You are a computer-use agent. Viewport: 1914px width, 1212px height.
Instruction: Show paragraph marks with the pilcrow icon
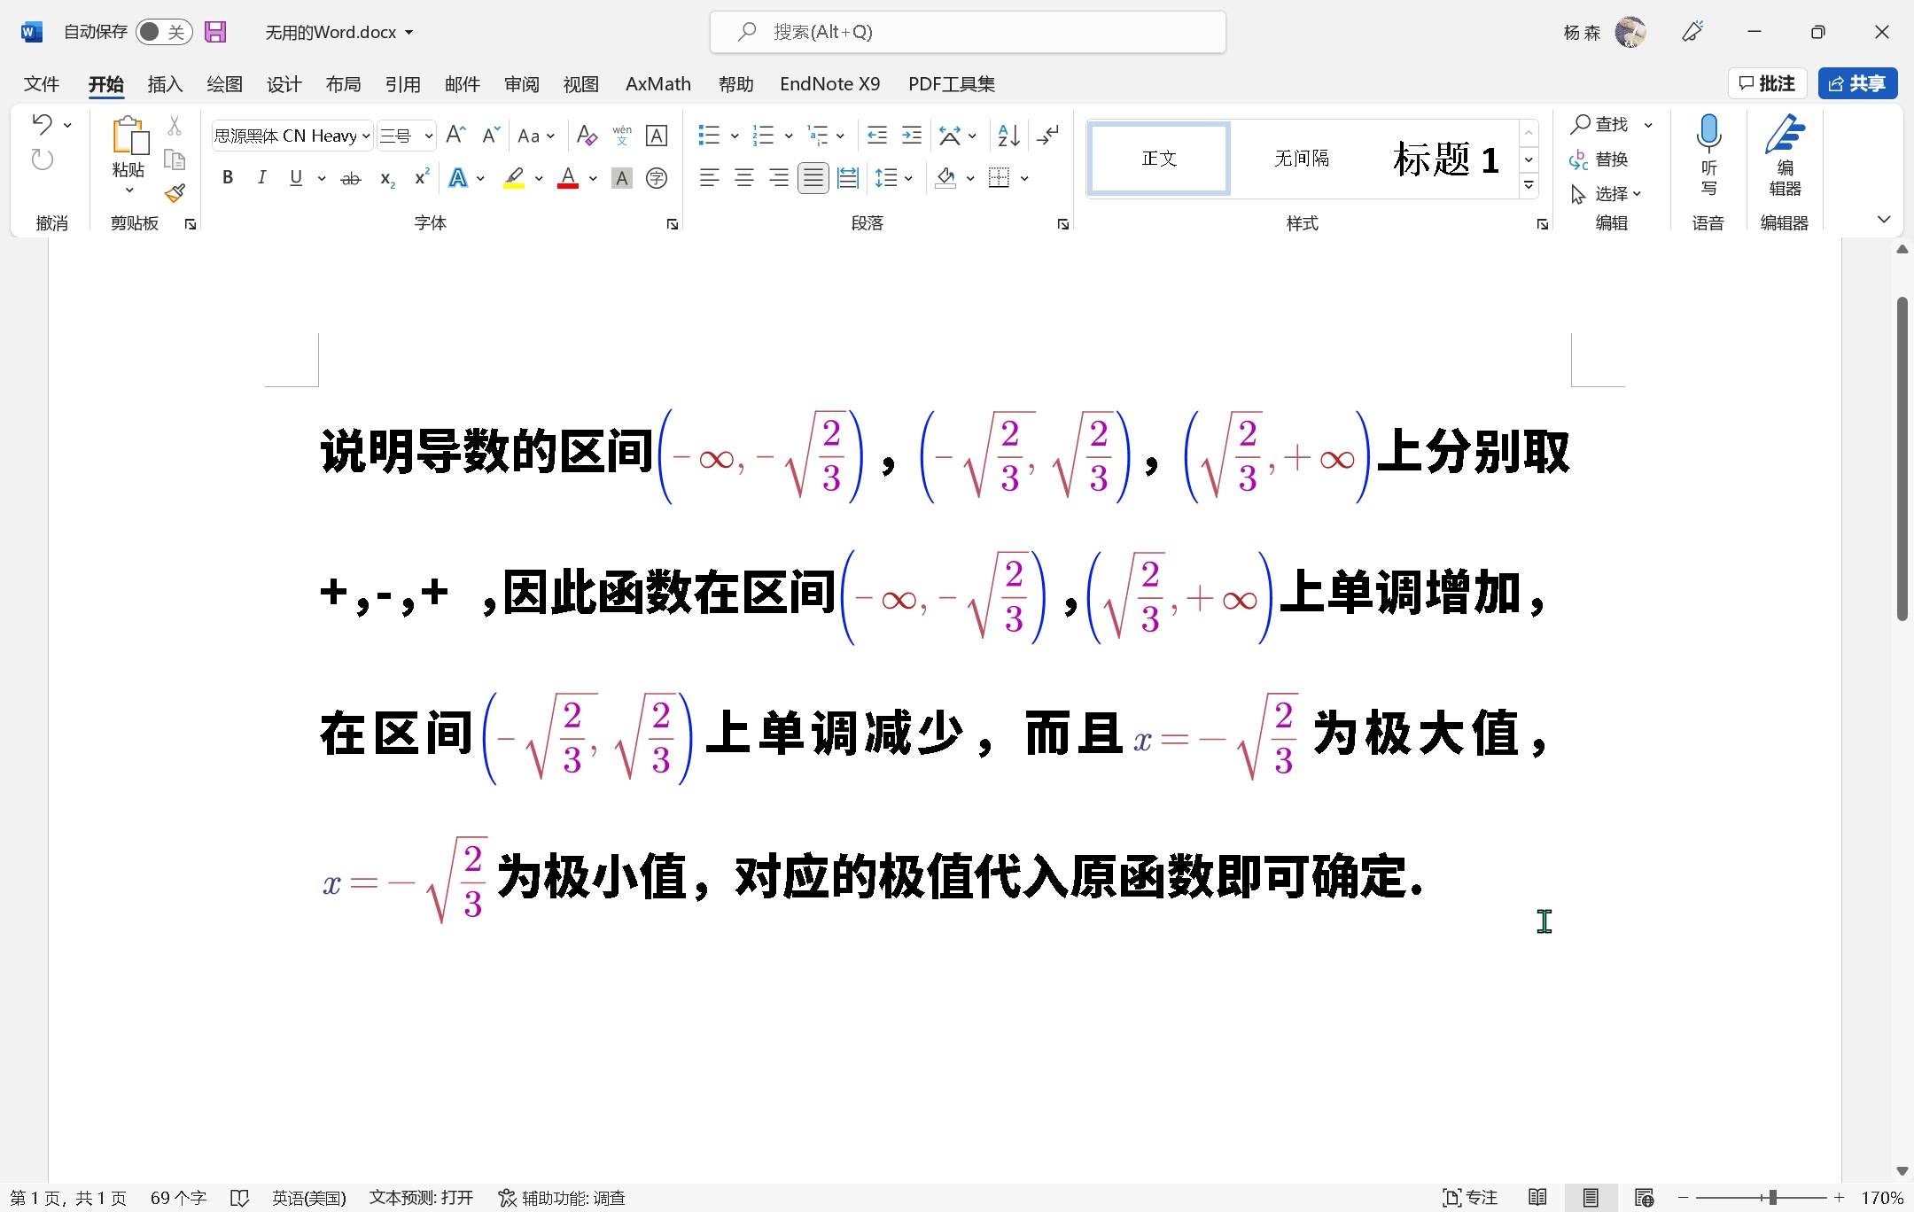point(1048,135)
